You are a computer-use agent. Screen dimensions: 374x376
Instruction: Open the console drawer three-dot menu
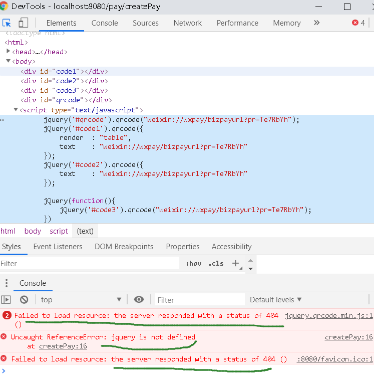(x=7, y=283)
